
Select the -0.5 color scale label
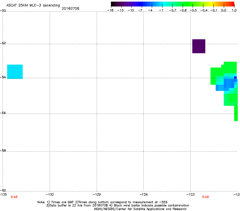click(193, 10)
